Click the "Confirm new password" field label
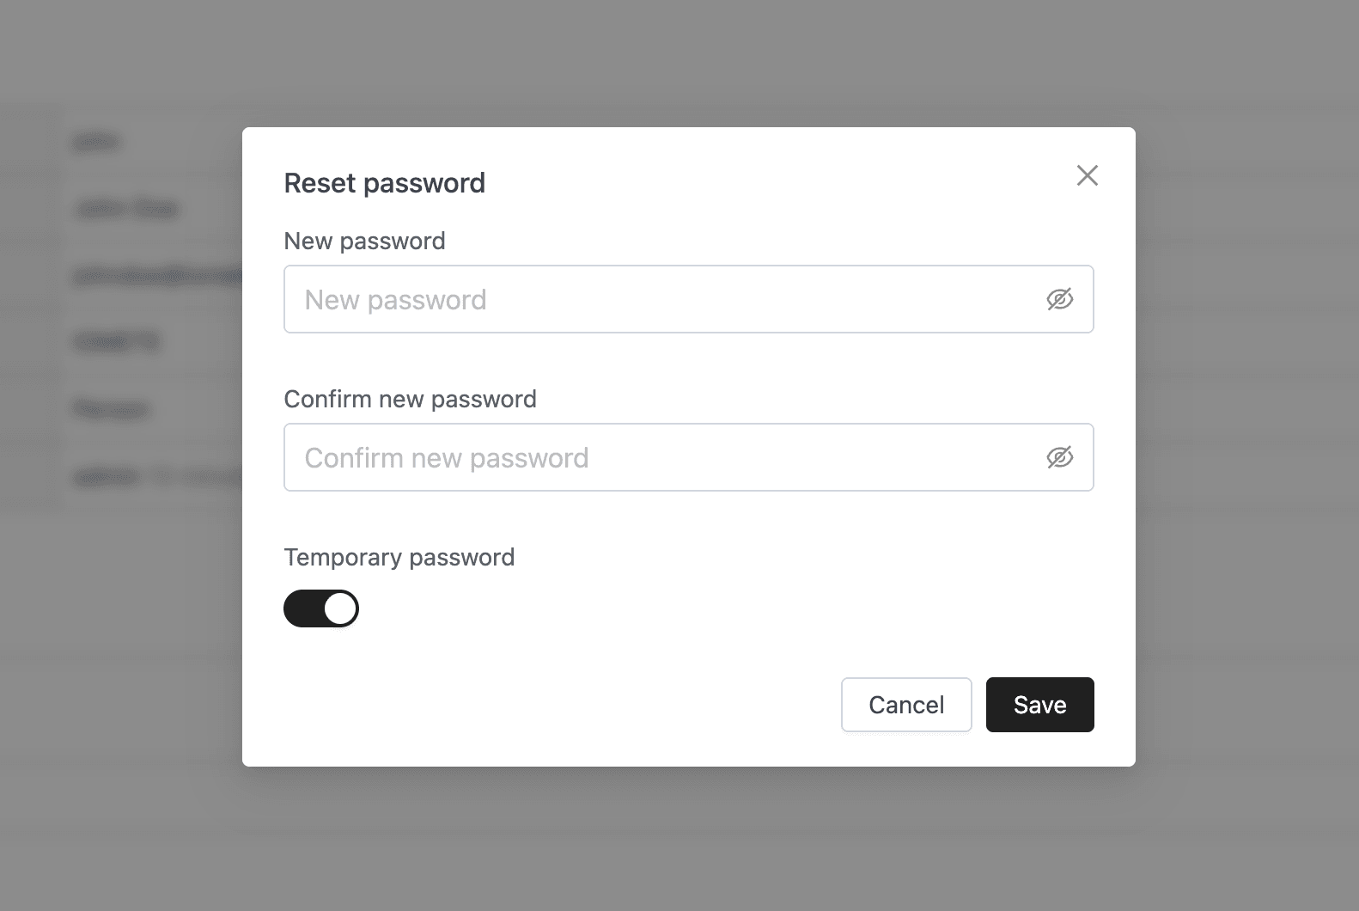The height and width of the screenshot is (911, 1359). point(410,399)
